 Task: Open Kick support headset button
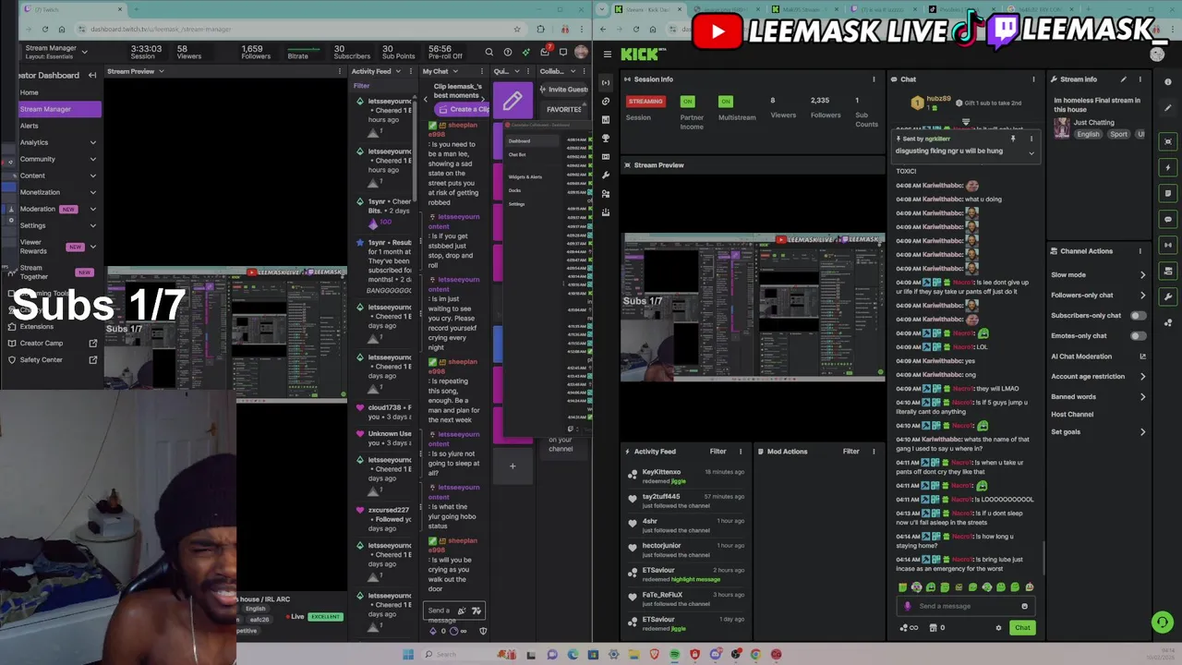[1163, 623]
